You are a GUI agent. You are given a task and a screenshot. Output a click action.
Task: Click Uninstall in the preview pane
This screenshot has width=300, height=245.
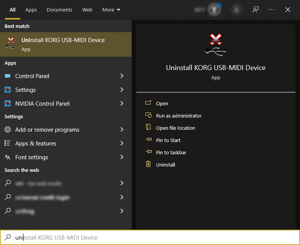tap(165, 165)
